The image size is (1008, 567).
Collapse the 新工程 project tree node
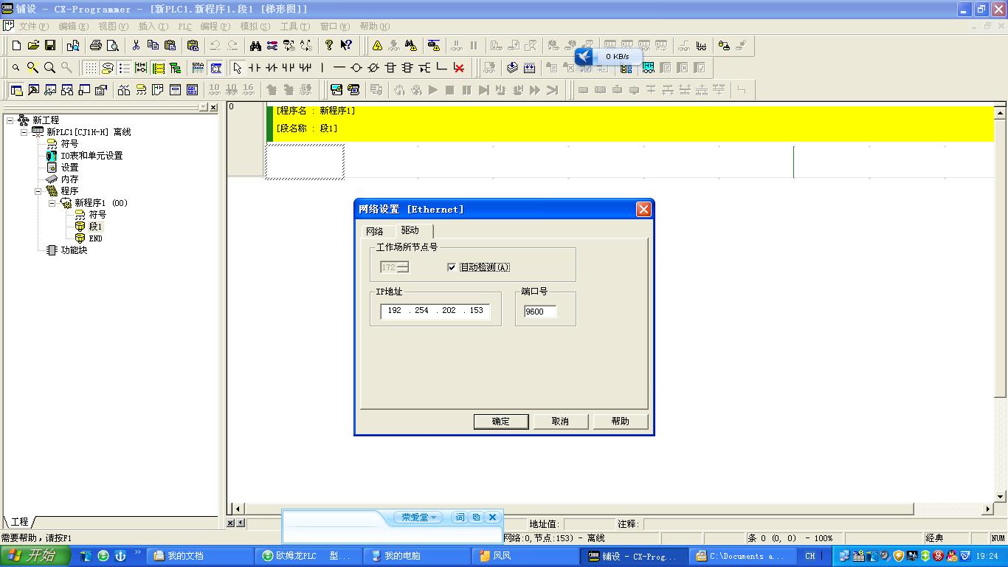pyautogui.click(x=10, y=120)
